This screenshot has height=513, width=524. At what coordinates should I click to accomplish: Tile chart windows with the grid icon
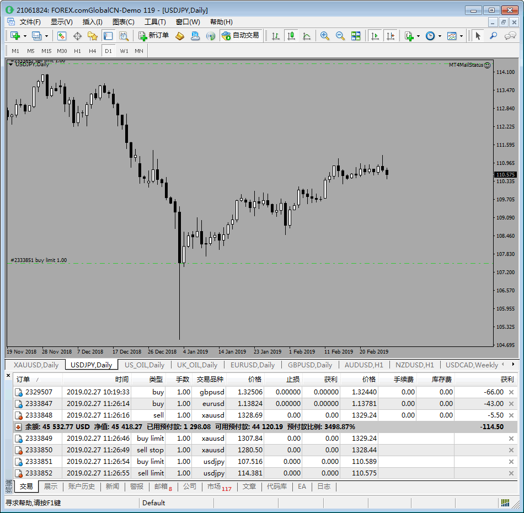pos(356,36)
